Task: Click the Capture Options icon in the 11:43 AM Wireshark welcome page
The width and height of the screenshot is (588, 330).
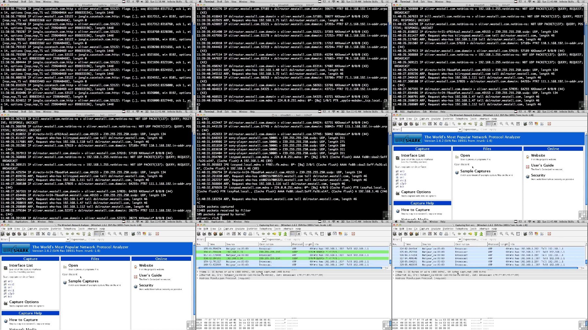Action: pyautogui.click(x=5, y=304)
